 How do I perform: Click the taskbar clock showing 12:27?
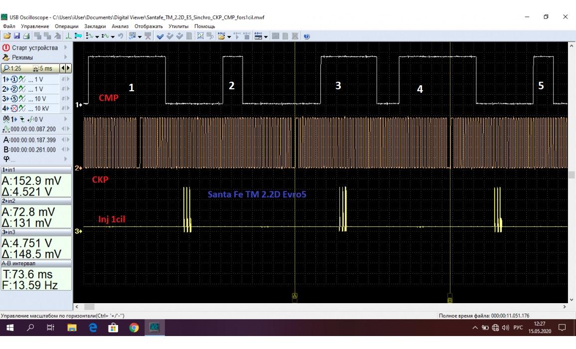pos(540,327)
